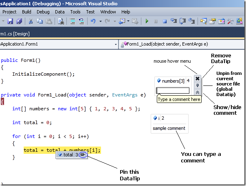This screenshot has width=246, height=186.
Task: Click the Find in Files binoculars icon
Action: tap(61, 21)
